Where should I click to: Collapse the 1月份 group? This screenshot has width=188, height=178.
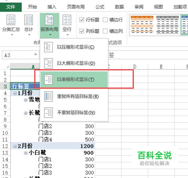point(15,93)
